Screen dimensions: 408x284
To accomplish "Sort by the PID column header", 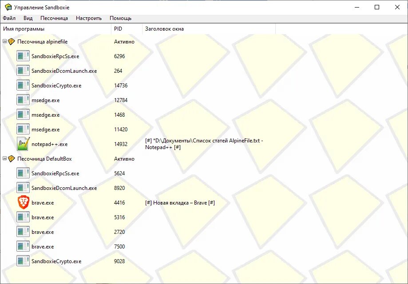I will [x=127, y=29].
